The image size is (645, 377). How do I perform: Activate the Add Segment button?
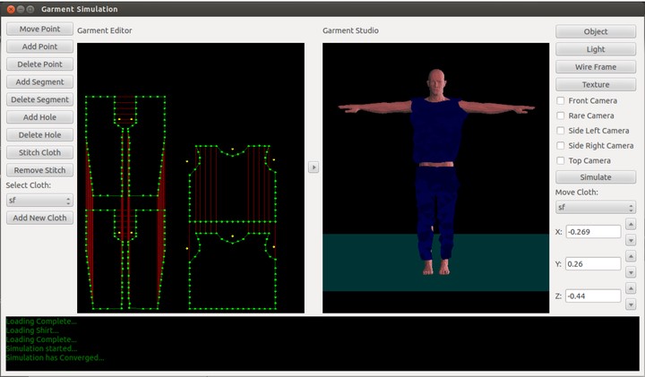click(40, 82)
